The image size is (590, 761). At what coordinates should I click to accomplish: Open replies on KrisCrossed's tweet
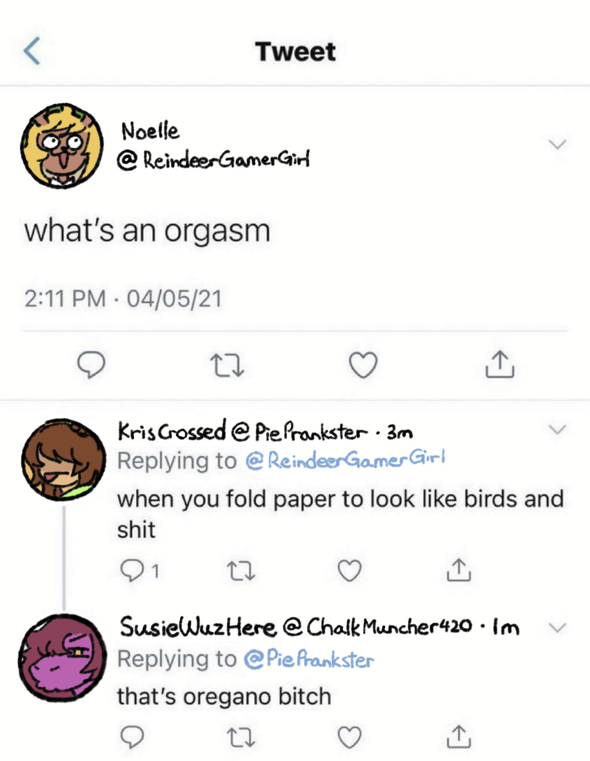point(139,571)
